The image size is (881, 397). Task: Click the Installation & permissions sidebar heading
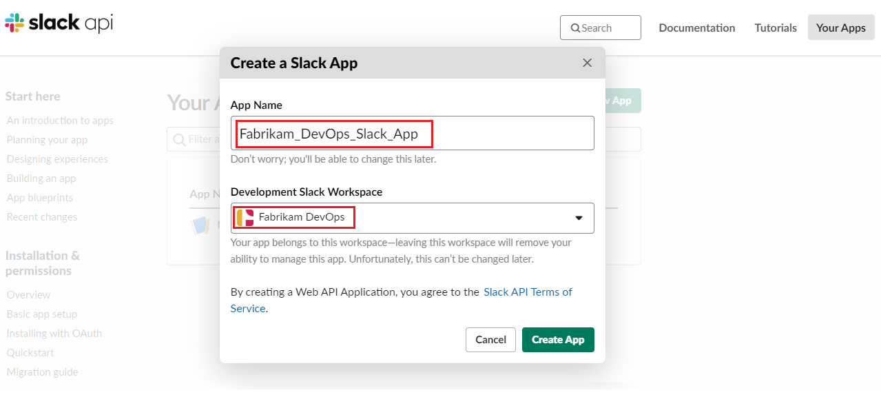(x=43, y=263)
